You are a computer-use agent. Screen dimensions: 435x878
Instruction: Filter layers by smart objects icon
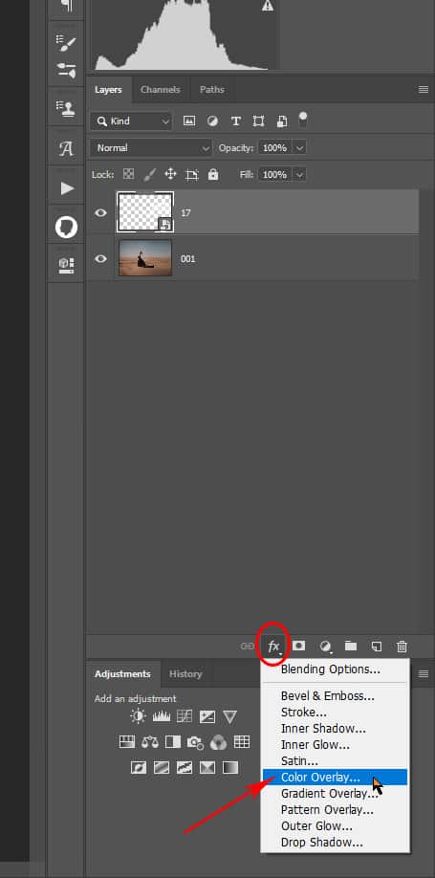282,121
